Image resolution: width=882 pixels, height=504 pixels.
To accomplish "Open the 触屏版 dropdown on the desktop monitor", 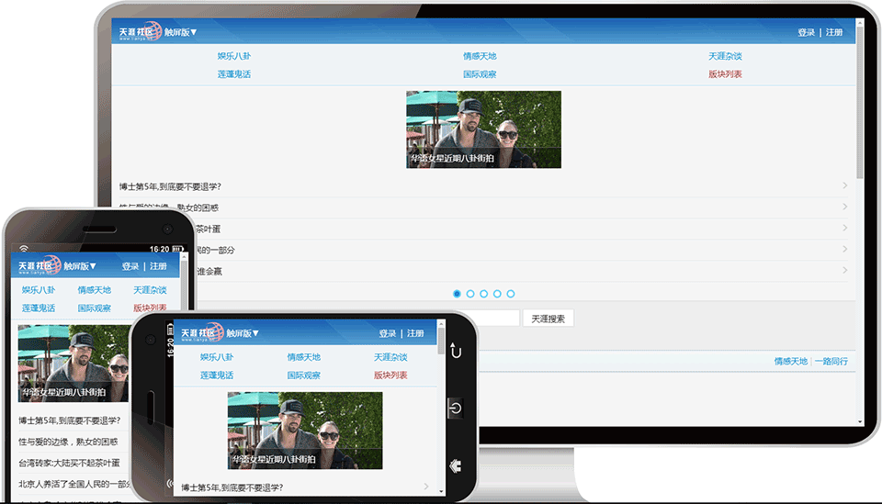I will point(181,32).
